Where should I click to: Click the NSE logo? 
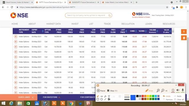click(x=19, y=15)
